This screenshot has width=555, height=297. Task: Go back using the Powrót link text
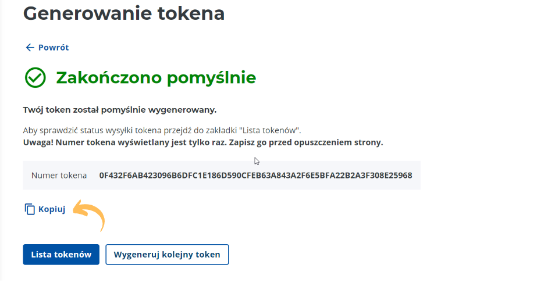tap(54, 48)
